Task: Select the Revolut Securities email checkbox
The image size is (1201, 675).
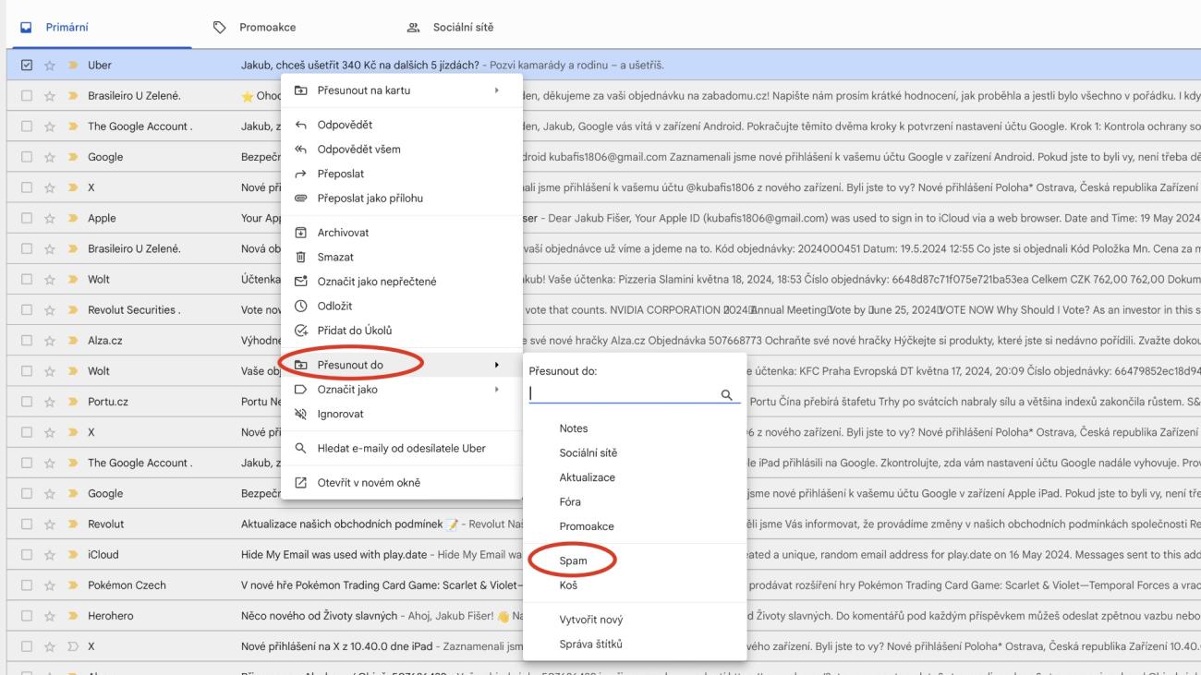Action: pyautogui.click(x=26, y=310)
